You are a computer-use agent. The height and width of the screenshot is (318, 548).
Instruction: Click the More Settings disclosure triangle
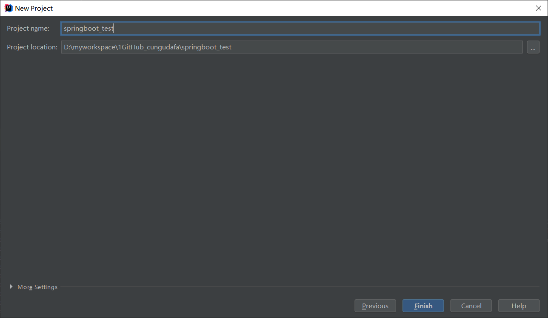tap(11, 287)
